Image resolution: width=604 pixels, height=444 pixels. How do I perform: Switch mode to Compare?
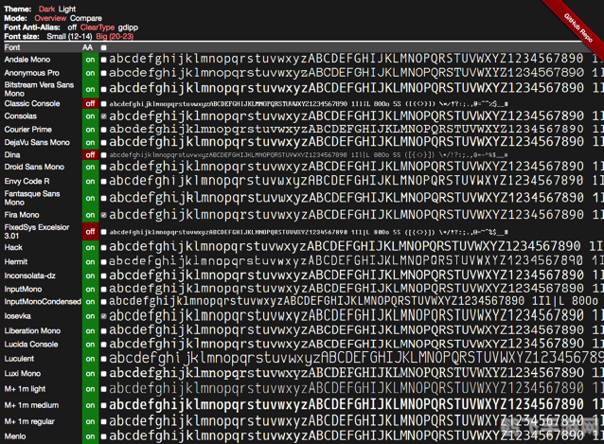pyautogui.click(x=85, y=18)
